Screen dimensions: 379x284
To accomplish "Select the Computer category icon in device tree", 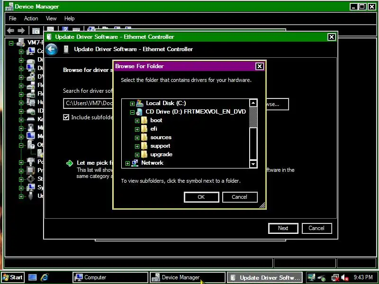I will pos(31,51).
